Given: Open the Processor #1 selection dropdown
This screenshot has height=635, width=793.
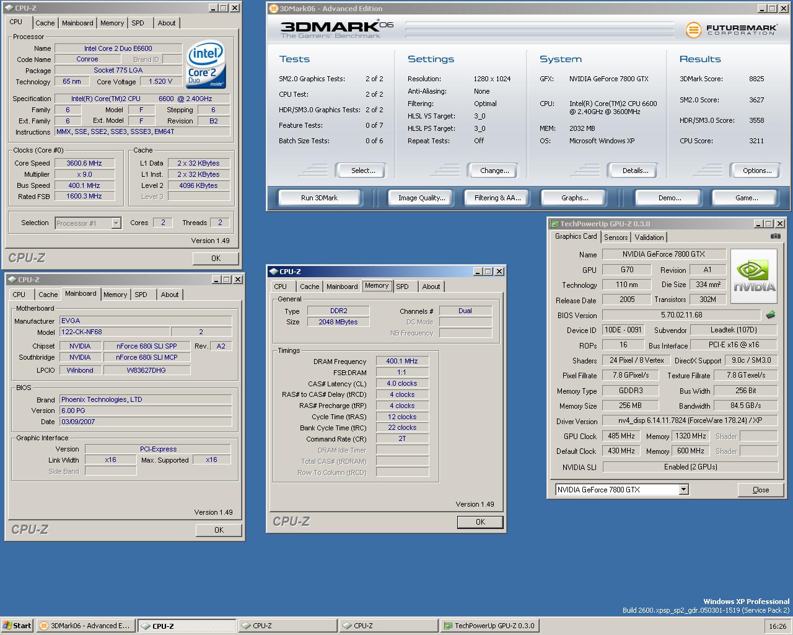Looking at the screenshot, I should pyautogui.click(x=116, y=223).
